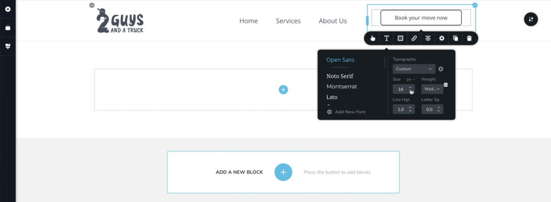Open the link chain icon in button toolbar
551x202 pixels.
click(414, 39)
